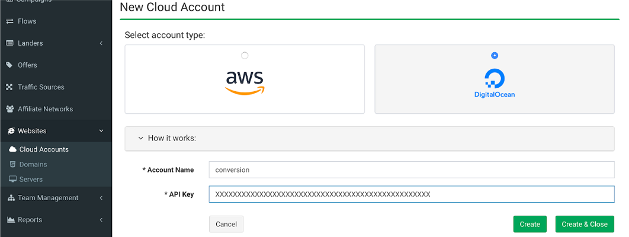Focus the Account Name input field
The width and height of the screenshot is (629, 237).
[412, 169]
